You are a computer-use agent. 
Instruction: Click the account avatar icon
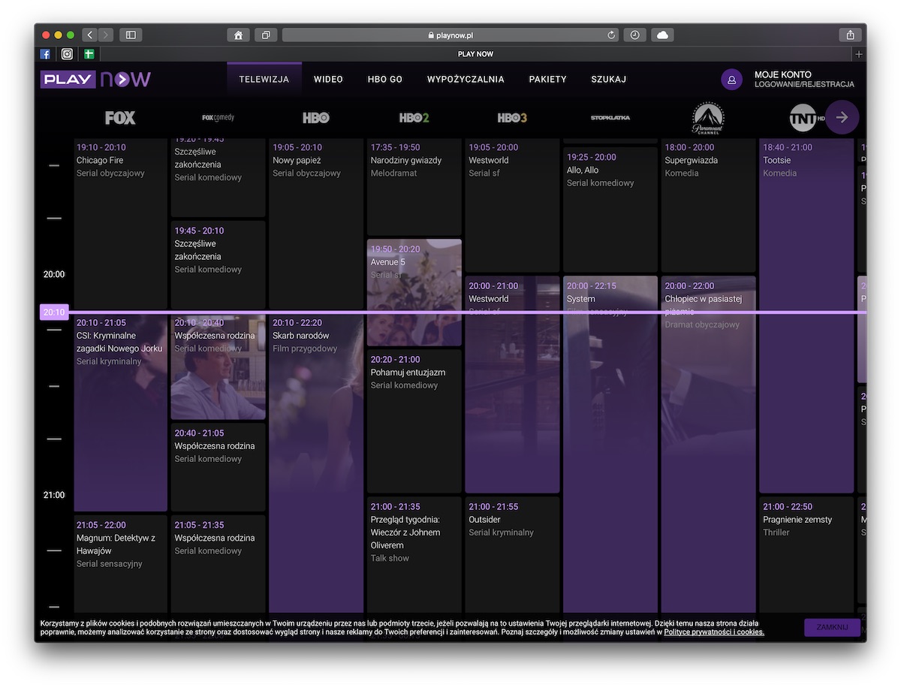point(731,80)
